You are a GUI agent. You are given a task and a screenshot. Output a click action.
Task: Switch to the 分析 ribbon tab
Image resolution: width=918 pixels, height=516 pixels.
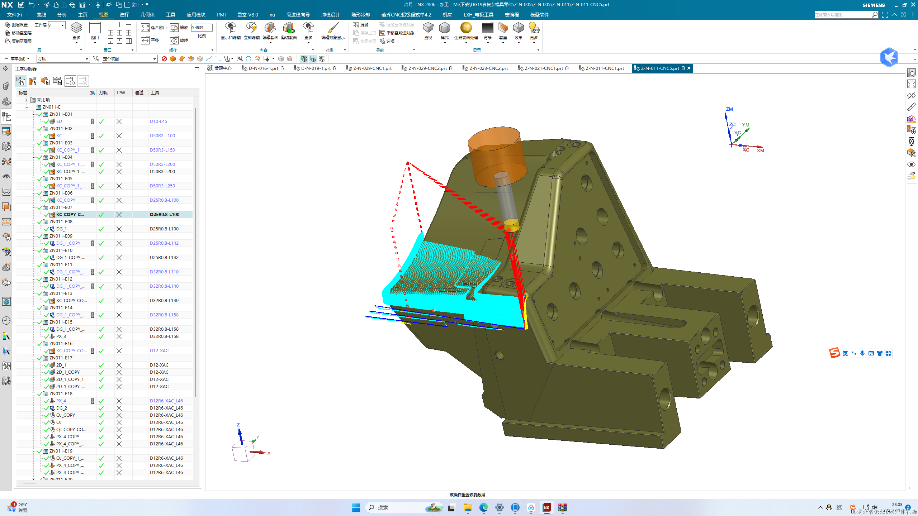(62, 15)
